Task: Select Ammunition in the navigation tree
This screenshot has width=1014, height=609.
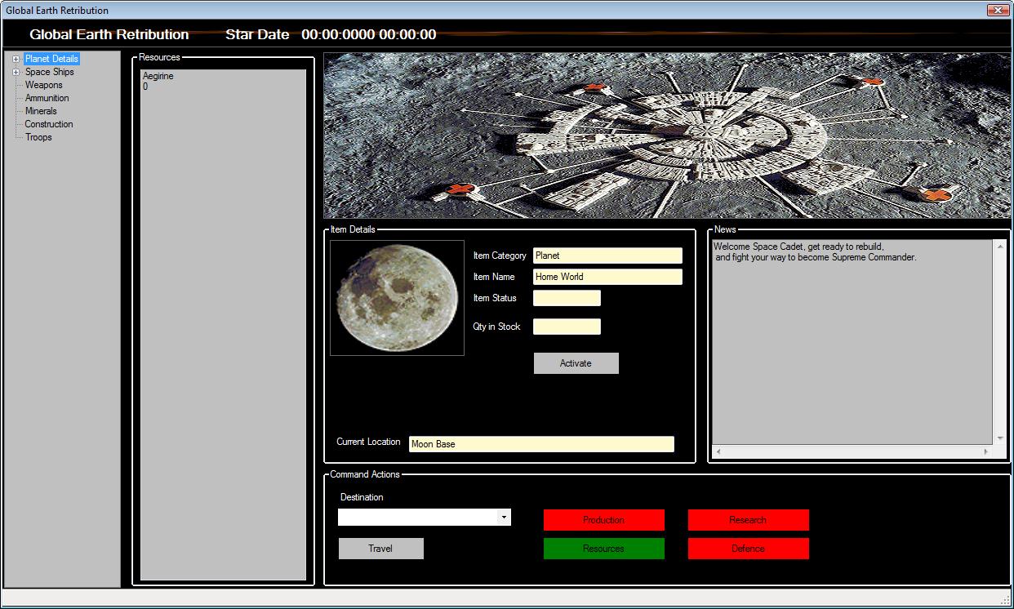Action: click(47, 98)
